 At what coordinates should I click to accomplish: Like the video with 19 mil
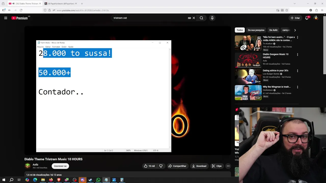tap(149, 166)
